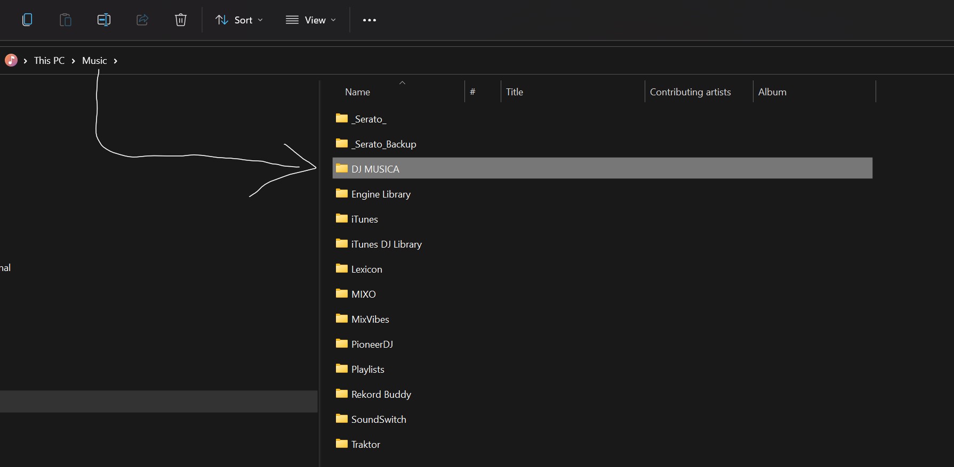
Task: Select the DJ MUSICA folder icon
Action: pyautogui.click(x=342, y=168)
